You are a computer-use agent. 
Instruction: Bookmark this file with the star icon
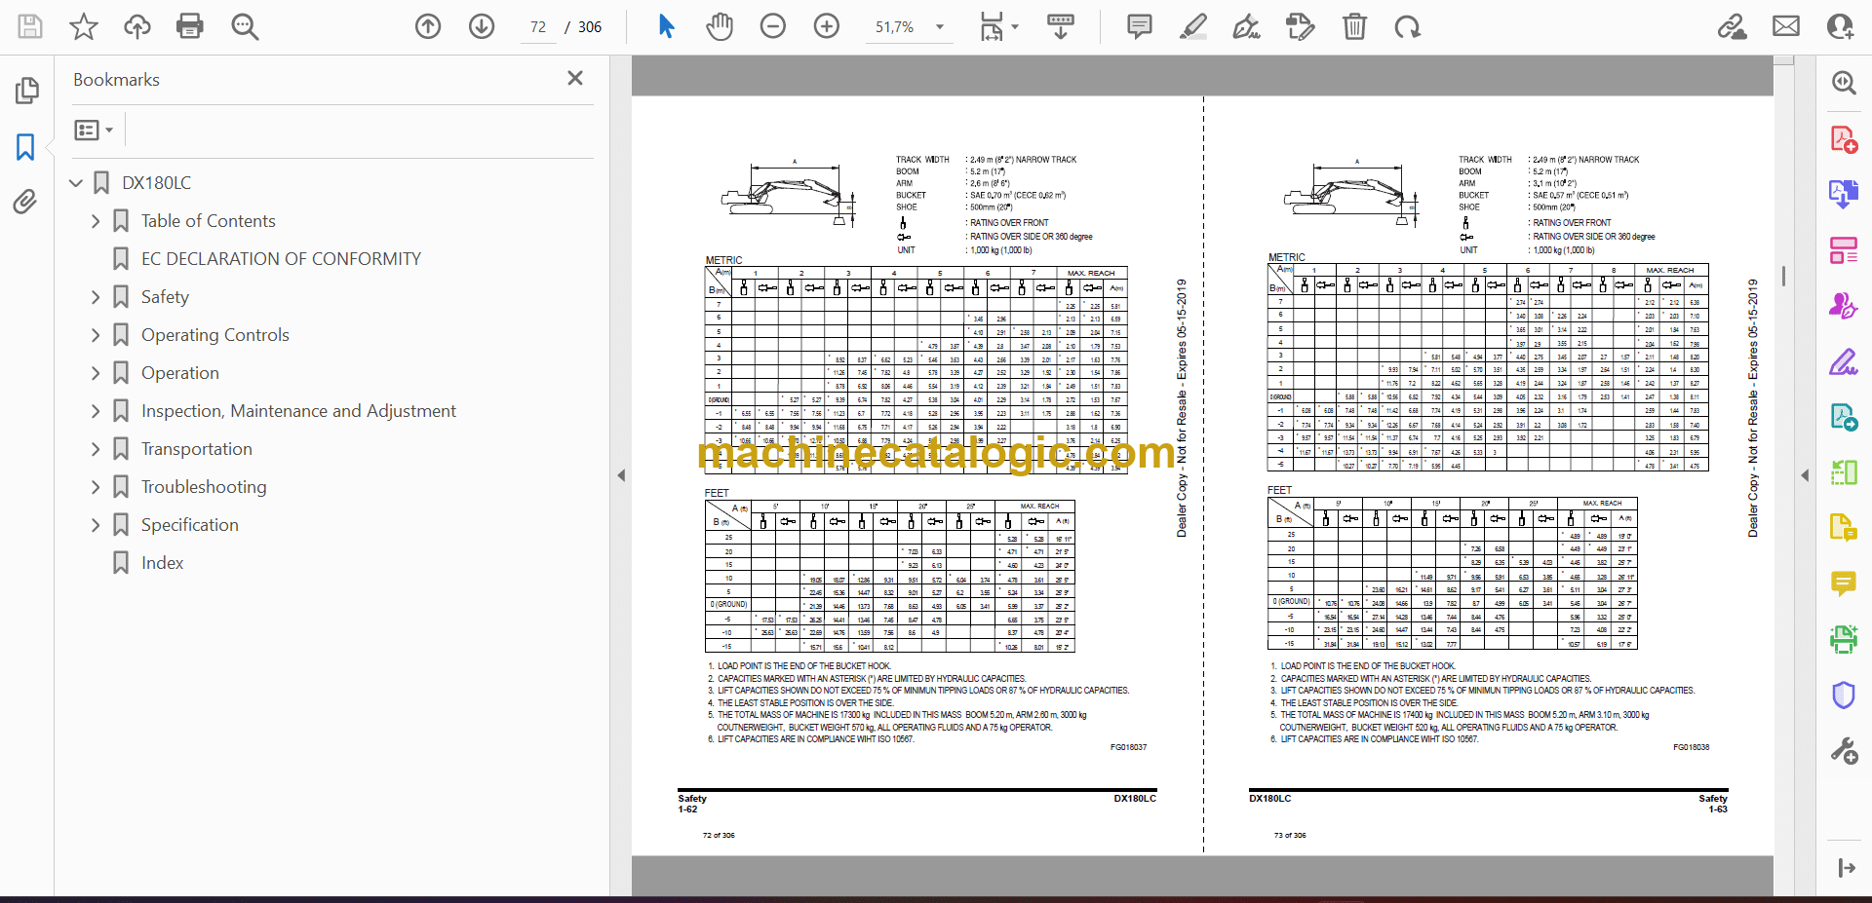pyautogui.click(x=84, y=26)
